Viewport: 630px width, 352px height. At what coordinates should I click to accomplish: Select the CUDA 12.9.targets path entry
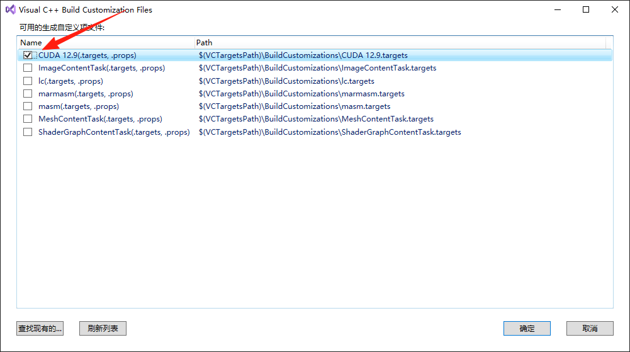click(x=303, y=55)
